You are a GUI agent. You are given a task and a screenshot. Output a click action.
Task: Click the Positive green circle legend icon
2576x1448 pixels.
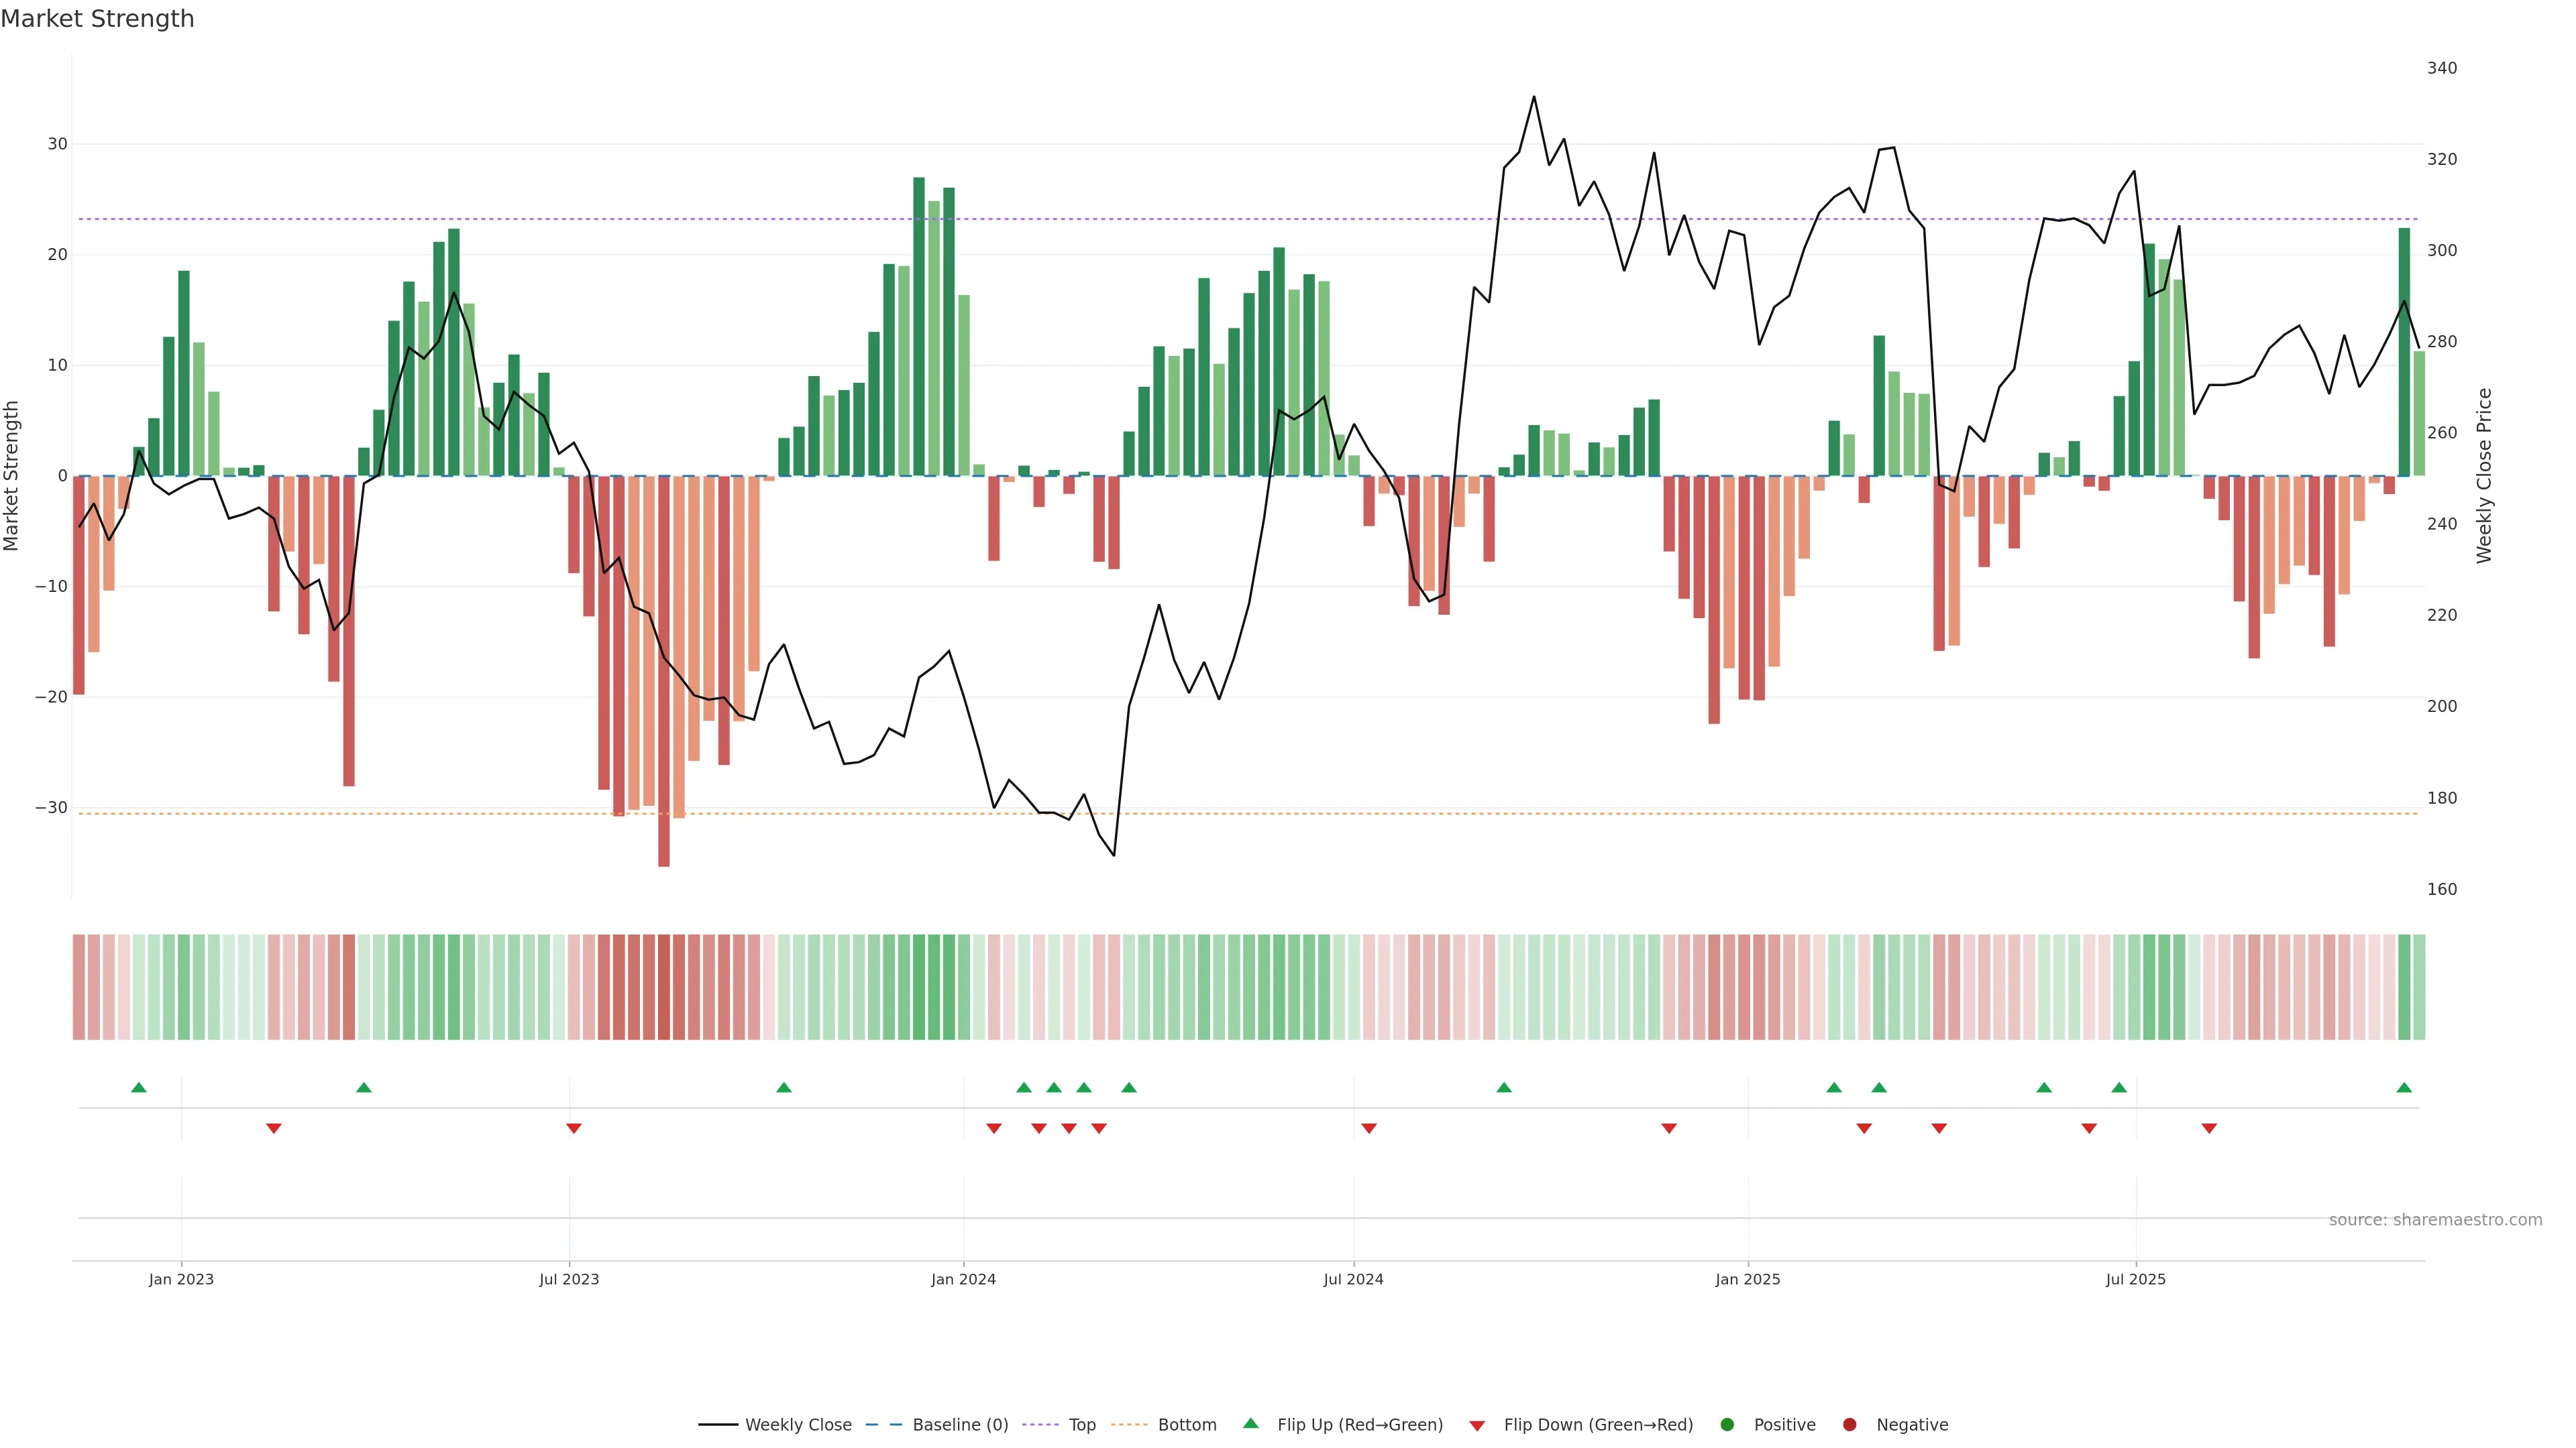point(1727,1425)
